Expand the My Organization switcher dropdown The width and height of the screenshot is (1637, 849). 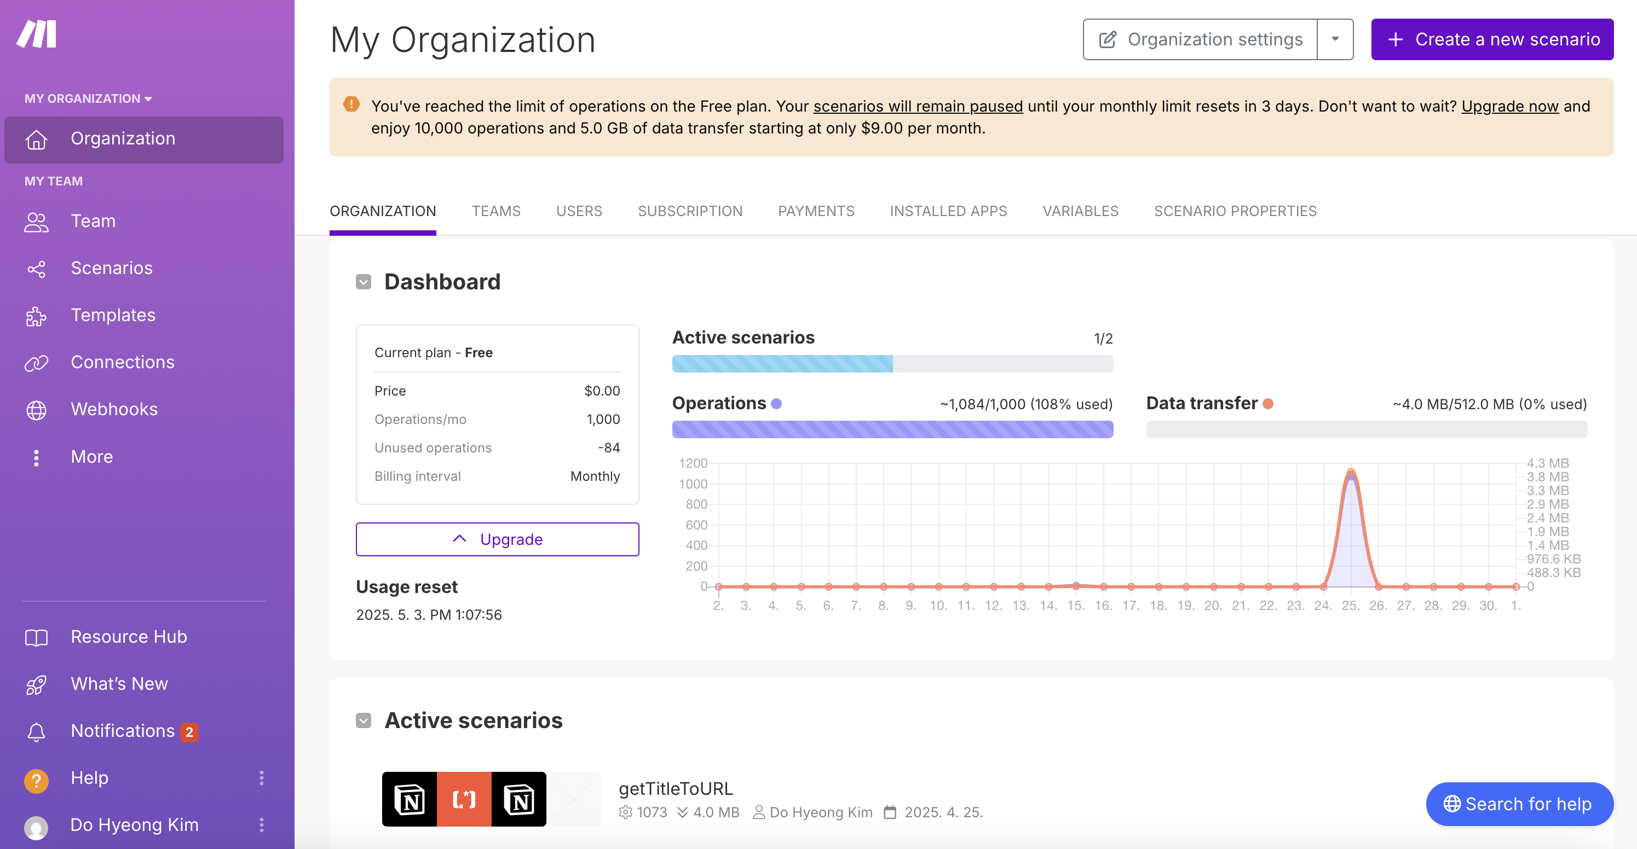[88, 98]
